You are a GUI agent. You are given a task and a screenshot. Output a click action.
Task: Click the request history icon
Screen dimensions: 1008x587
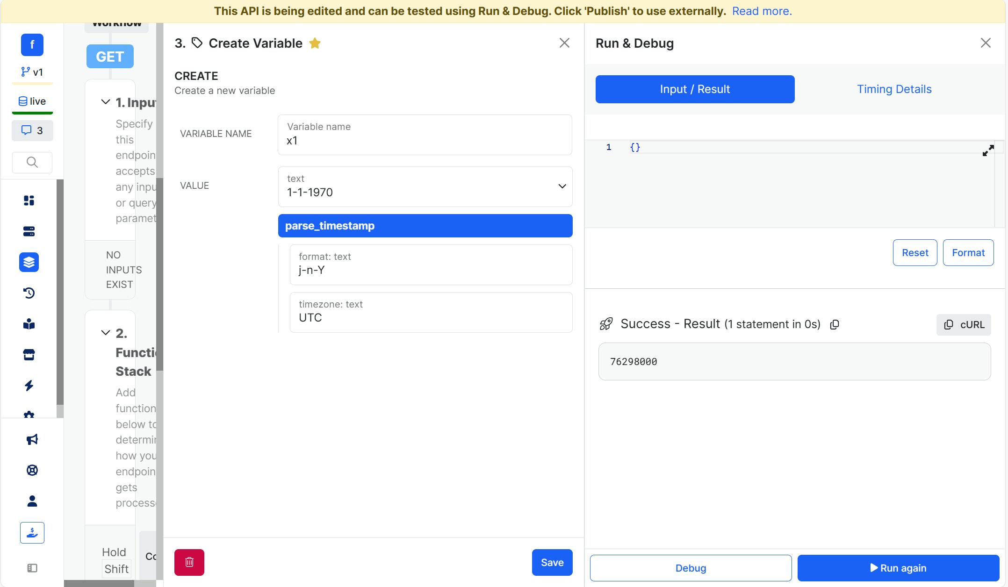tap(29, 293)
